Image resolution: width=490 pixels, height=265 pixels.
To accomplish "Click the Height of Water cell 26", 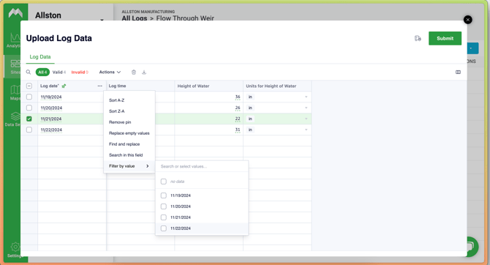I will click(x=208, y=108).
